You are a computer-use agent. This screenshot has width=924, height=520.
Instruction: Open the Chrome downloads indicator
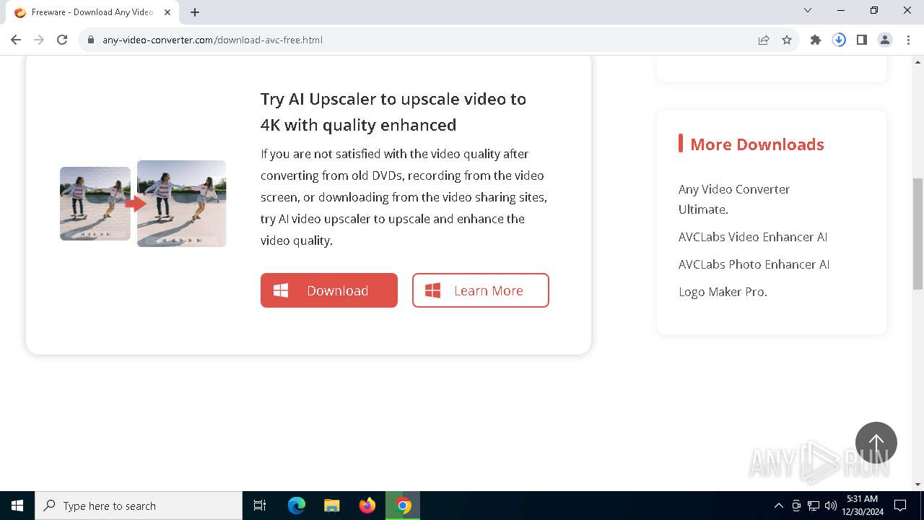839,40
